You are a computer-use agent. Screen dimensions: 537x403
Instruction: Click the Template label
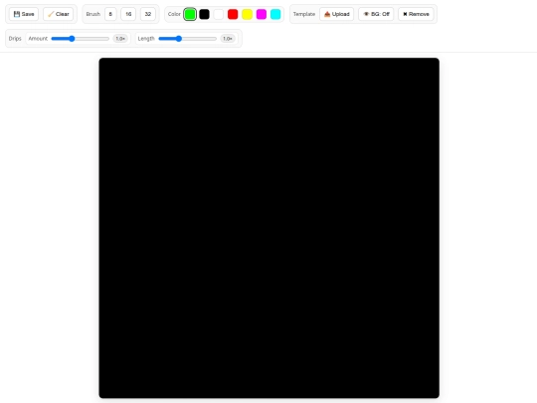304,14
